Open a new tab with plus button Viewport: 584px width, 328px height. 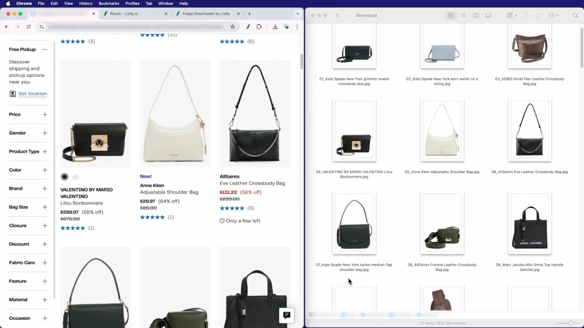click(x=249, y=14)
